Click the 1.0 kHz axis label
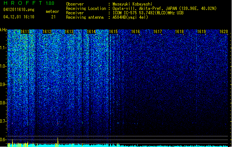The width and height of the screenshot is (232, 147). click(x=3, y=66)
